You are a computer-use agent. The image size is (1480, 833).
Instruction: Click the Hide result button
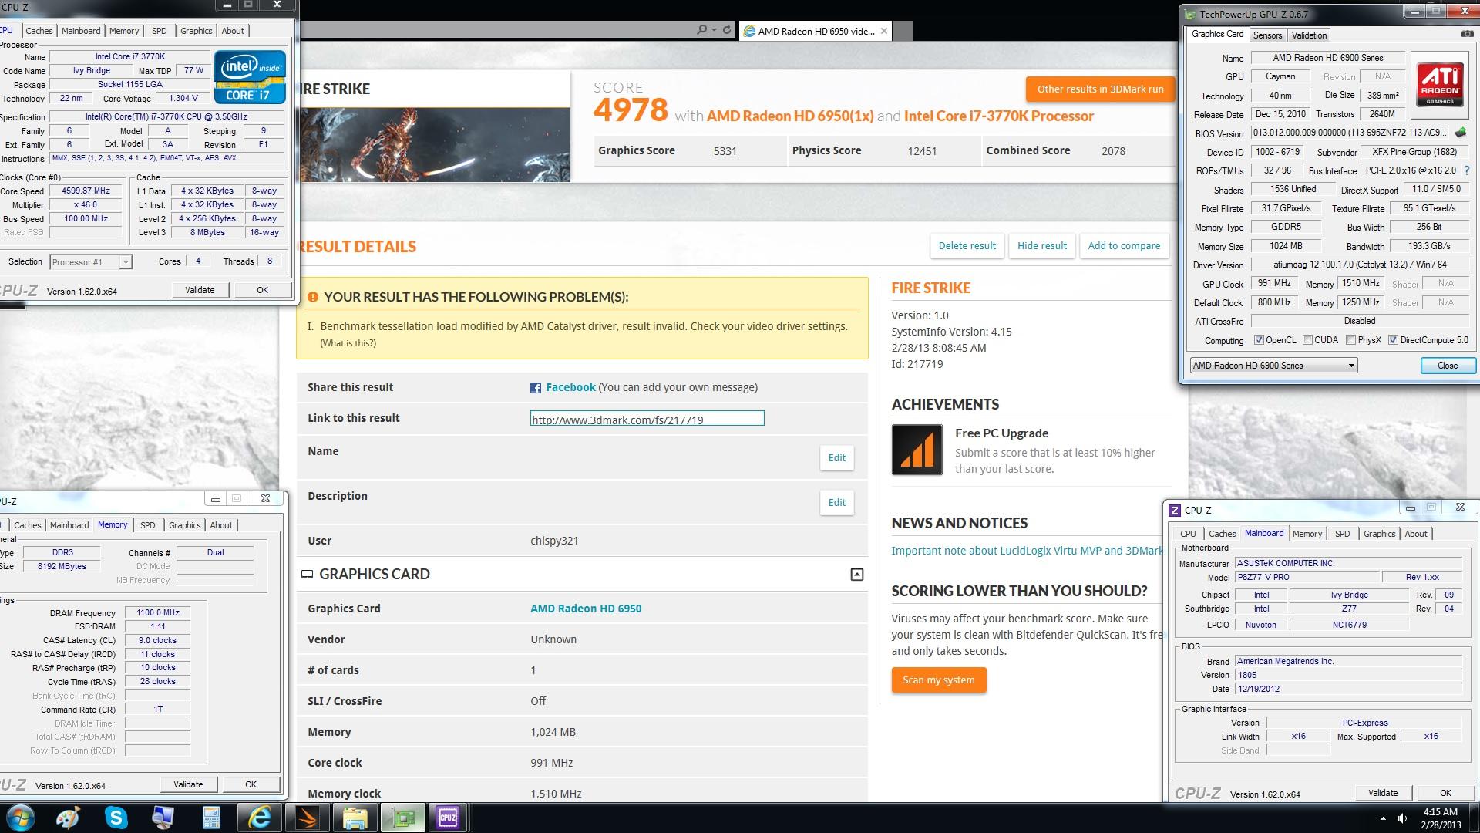[x=1041, y=246]
